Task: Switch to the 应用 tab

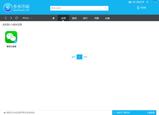Action: (63, 18)
